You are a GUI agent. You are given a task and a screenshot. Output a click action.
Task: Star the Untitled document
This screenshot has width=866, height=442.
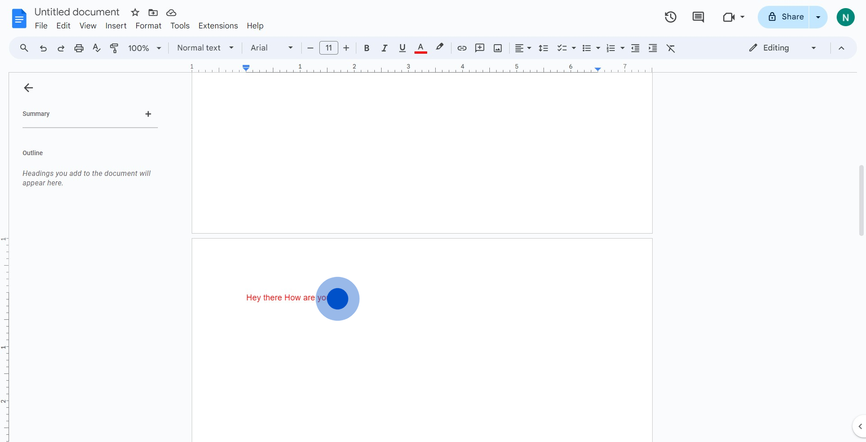pos(135,13)
